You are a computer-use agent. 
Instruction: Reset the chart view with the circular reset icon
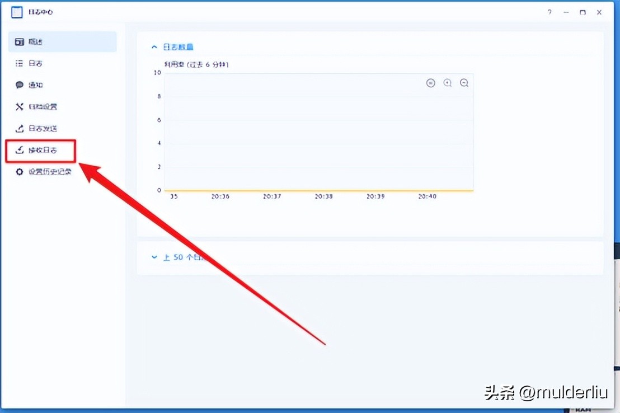[x=431, y=83]
